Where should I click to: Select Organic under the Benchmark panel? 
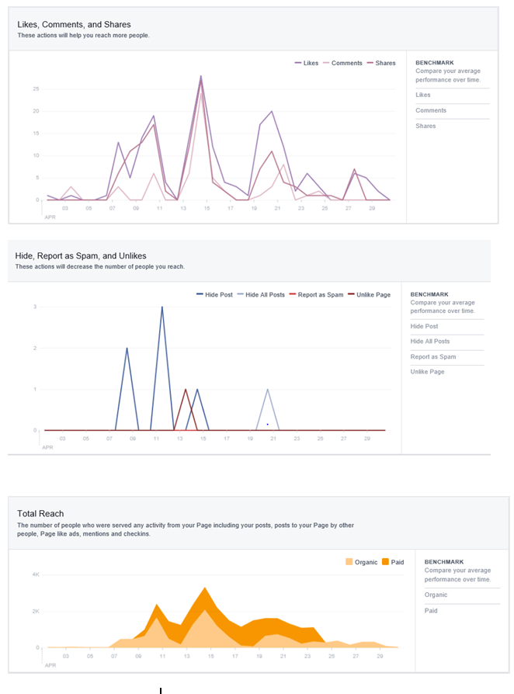click(436, 595)
